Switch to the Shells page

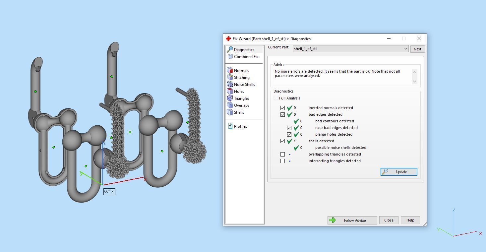point(239,112)
